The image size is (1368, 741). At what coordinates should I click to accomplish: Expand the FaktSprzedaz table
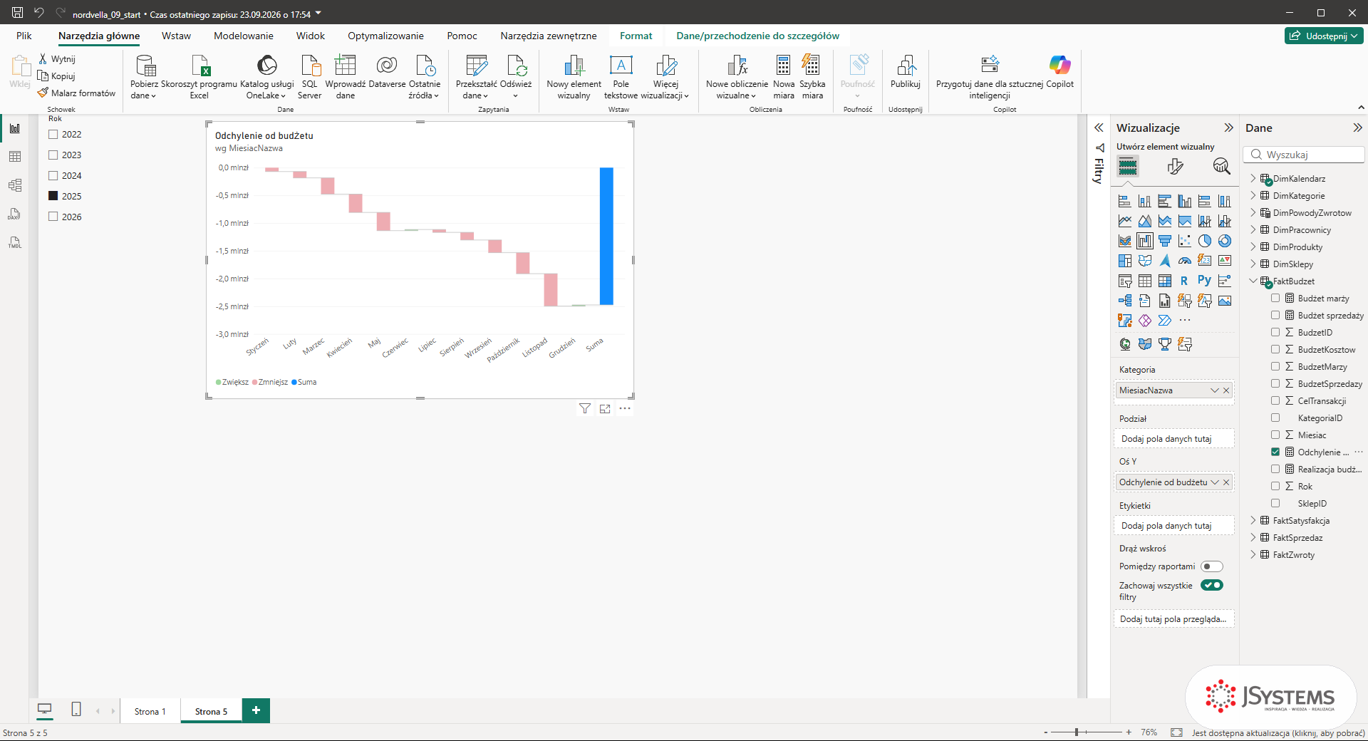tap(1253, 537)
